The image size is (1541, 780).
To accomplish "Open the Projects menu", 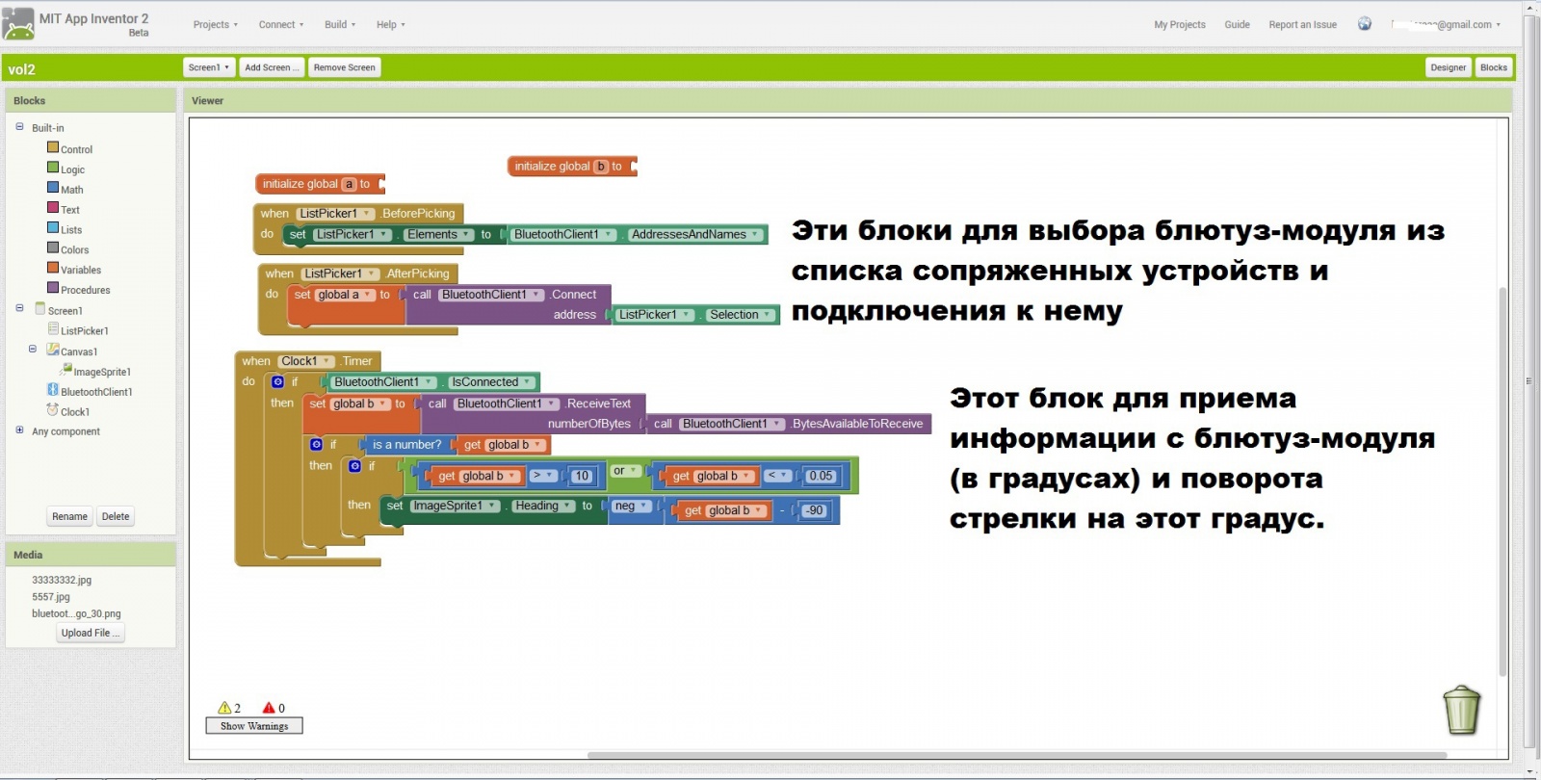I will coord(215,25).
